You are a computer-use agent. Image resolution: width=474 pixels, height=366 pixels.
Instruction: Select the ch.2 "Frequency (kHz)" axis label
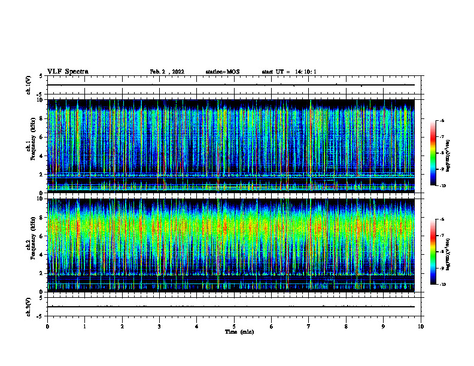(33, 238)
